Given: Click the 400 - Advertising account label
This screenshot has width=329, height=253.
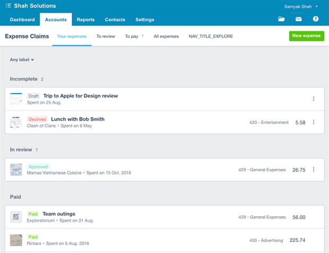Looking at the screenshot, I should click(x=266, y=240).
